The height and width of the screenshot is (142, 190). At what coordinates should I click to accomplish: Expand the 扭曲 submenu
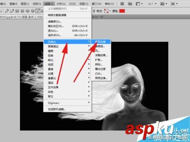(68, 55)
